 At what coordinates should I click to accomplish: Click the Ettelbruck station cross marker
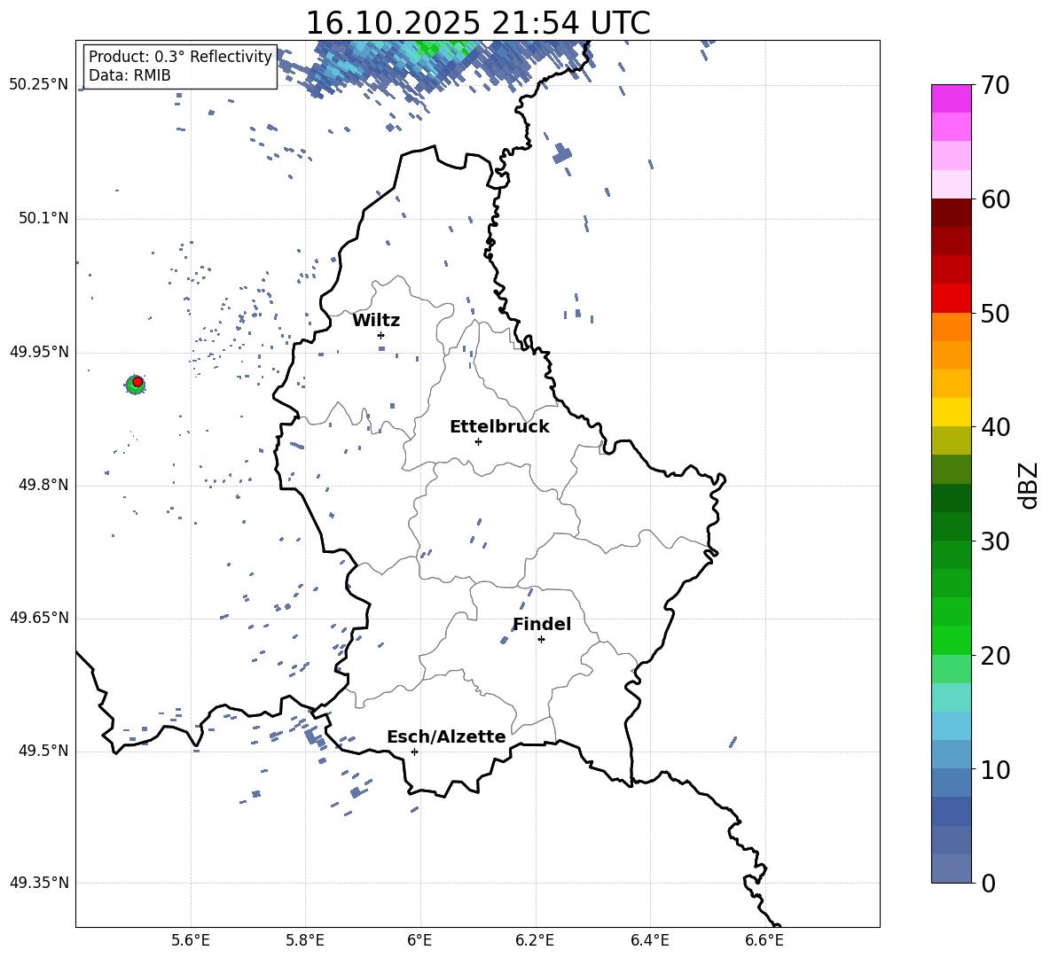click(478, 441)
